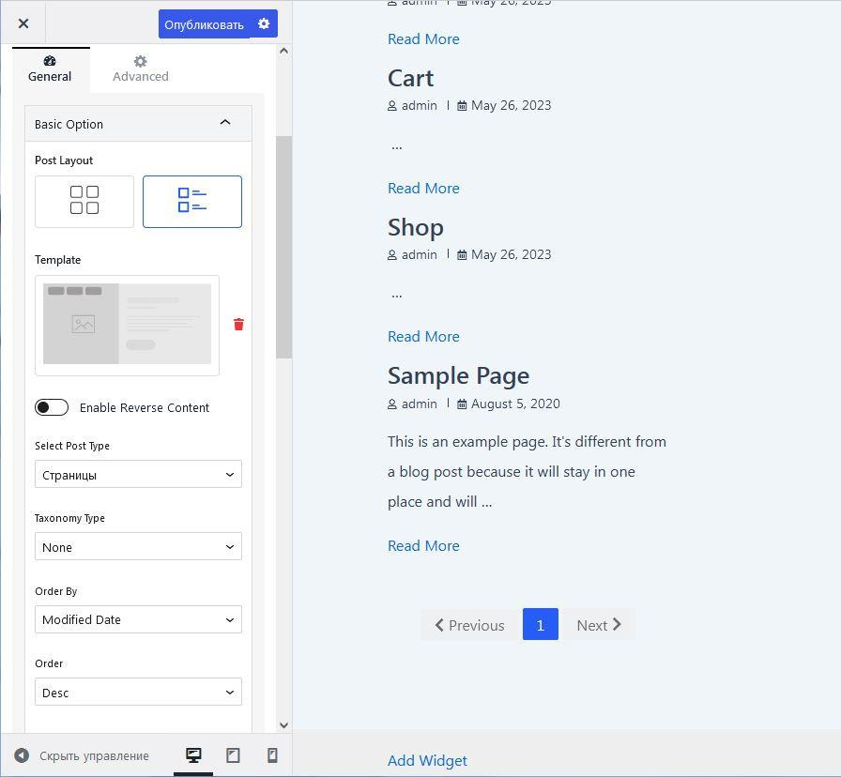Screen dimensions: 841x777
Task: Click admin author under Sample Page
Action: tap(420, 404)
